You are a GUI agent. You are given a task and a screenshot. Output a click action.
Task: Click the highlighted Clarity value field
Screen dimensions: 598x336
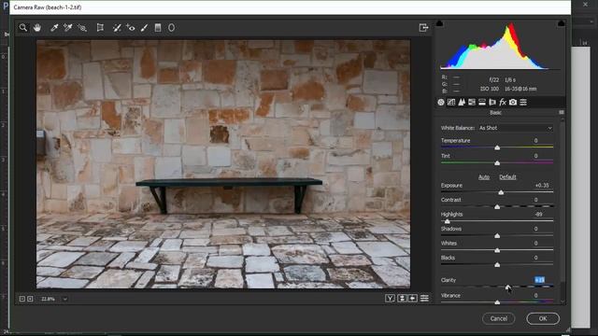pyautogui.click(x=540, y=280)
